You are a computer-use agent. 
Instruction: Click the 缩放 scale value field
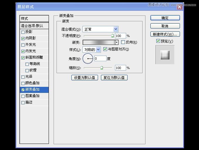point(121,68)
